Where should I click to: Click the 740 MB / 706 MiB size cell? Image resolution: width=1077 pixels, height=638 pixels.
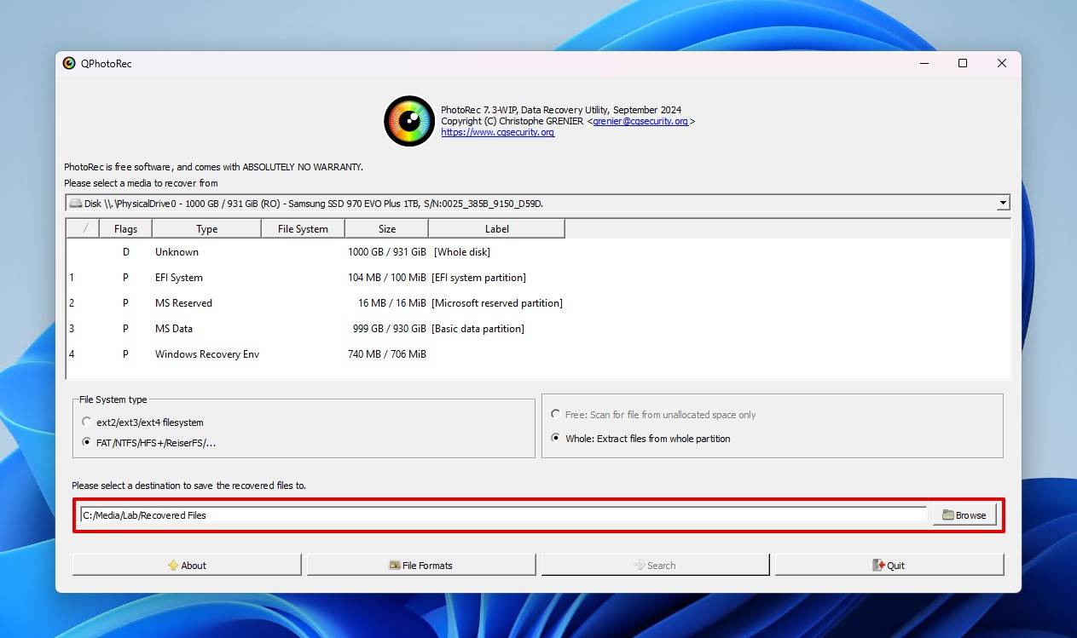pyautogui.click(x=387, y=353)
